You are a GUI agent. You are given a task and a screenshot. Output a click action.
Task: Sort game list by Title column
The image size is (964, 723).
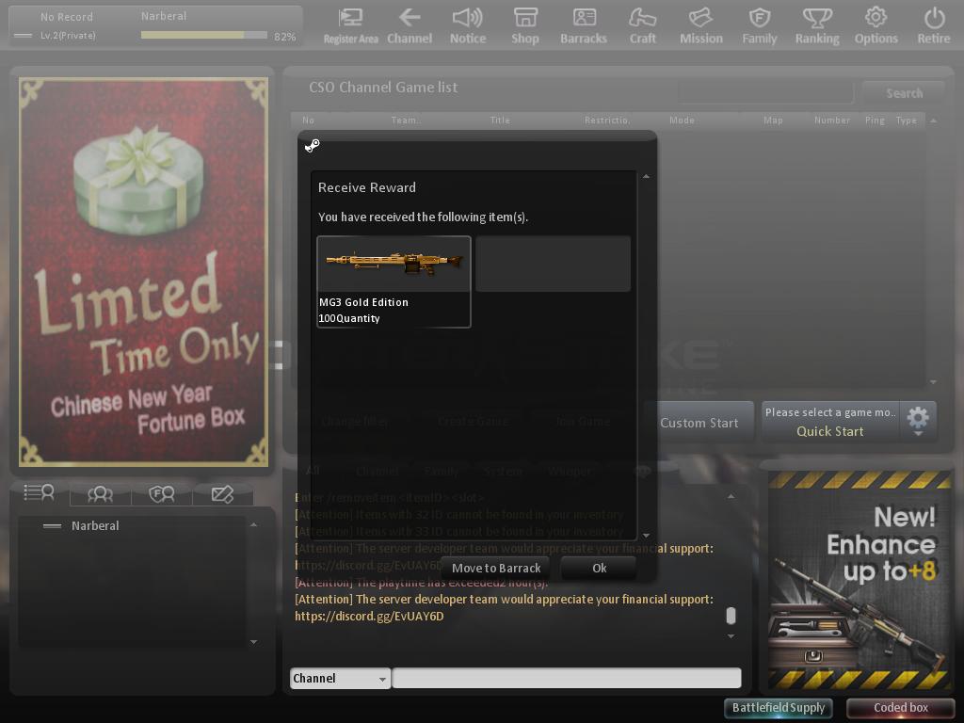500,120
